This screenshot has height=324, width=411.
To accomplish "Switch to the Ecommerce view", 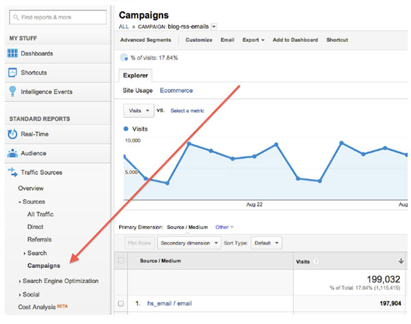I will pos(176,90).
